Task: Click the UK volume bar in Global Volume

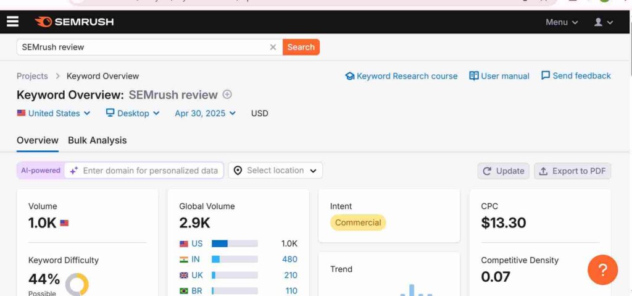Action: (x=235, y=276)
